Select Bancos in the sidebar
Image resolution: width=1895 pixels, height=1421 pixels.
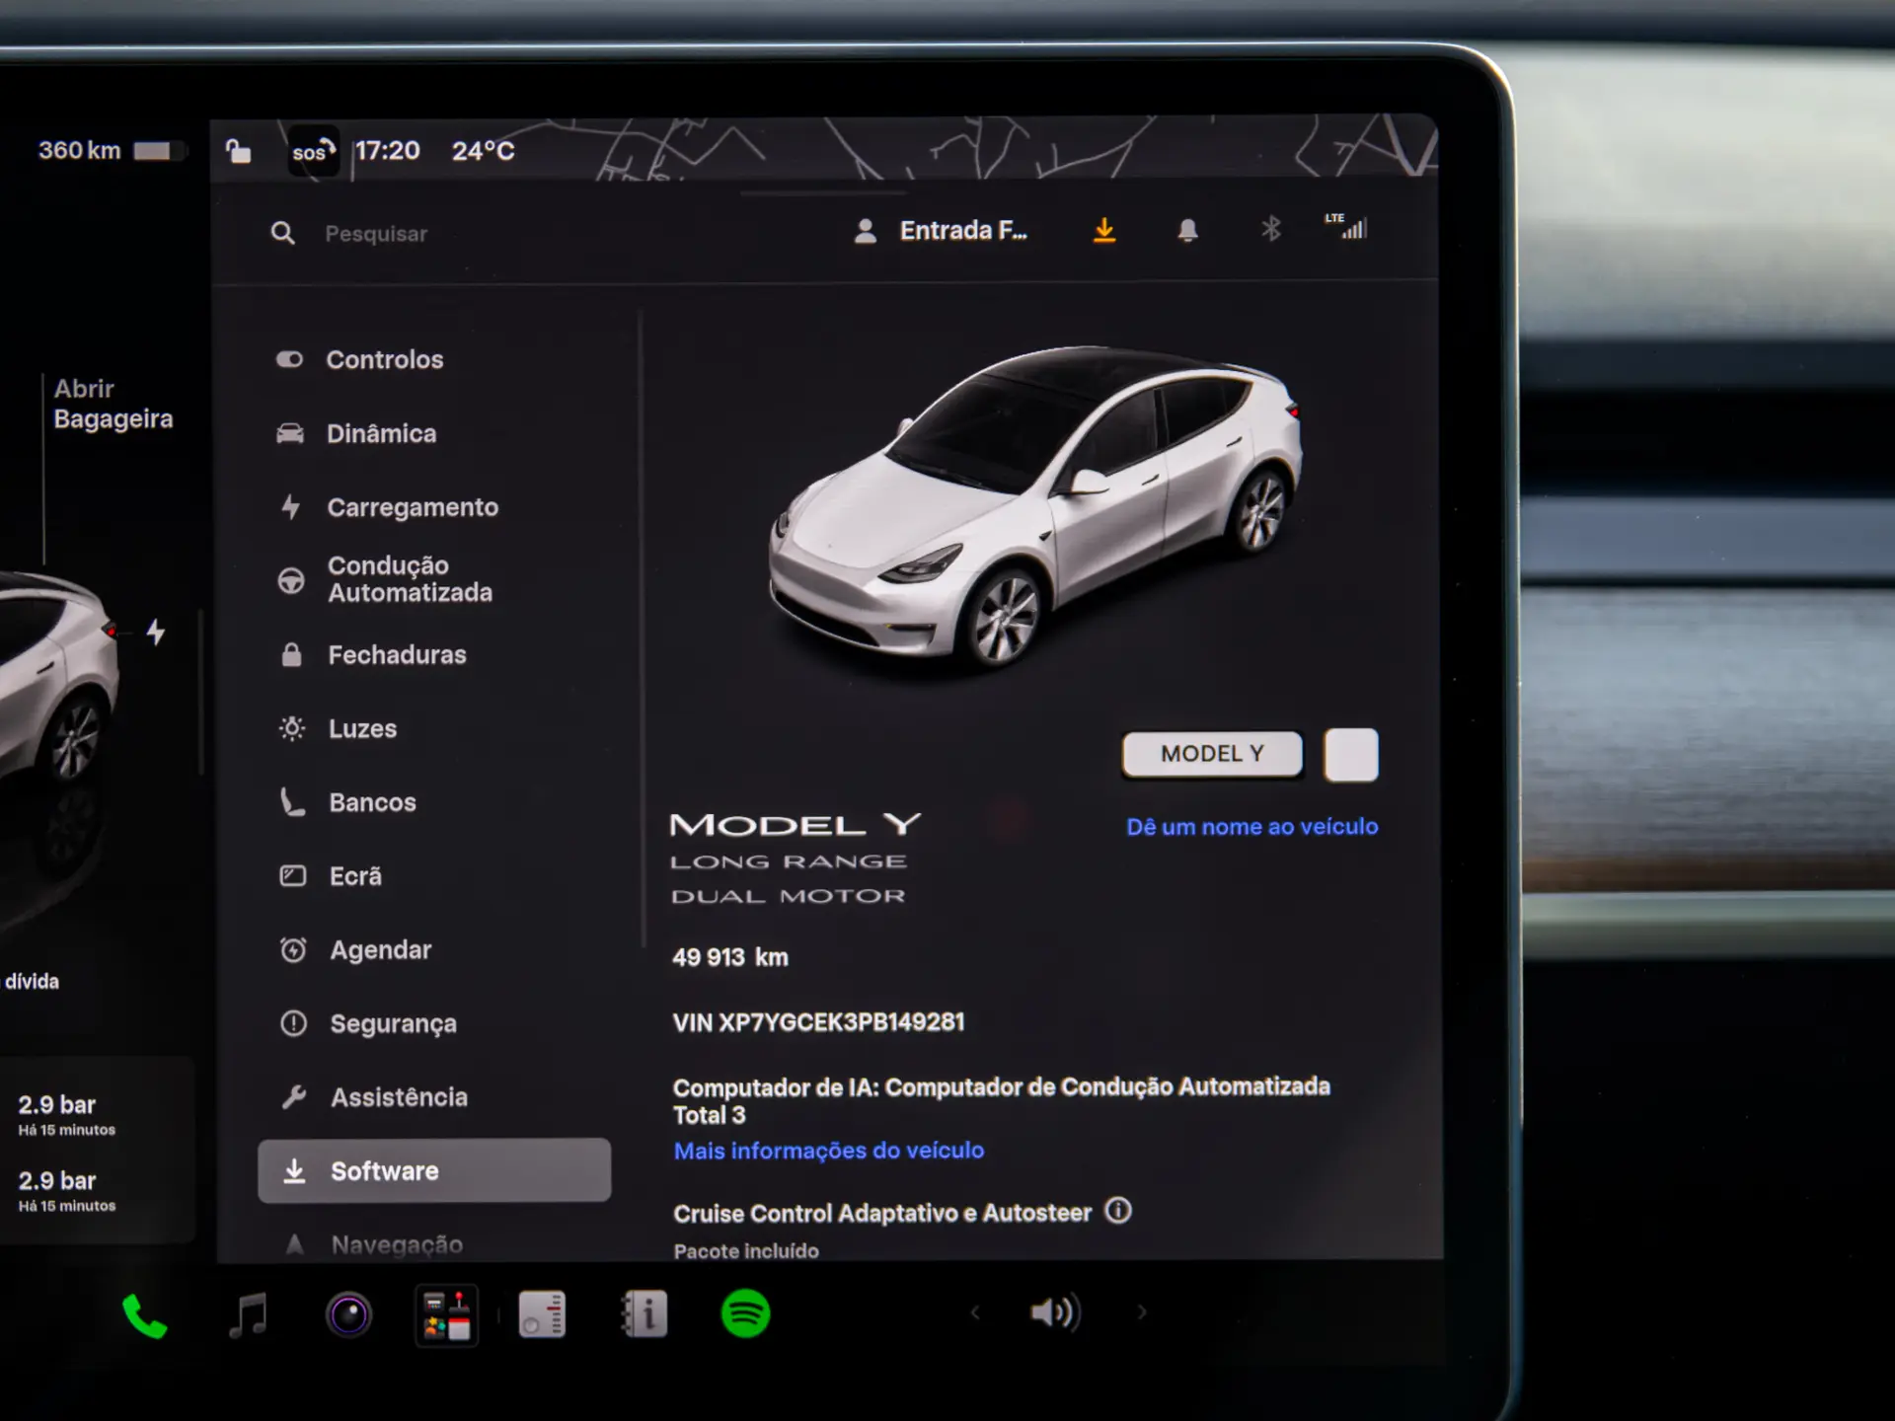click(x=347, y=802)
